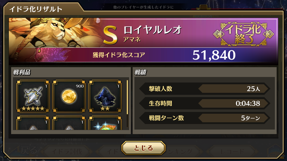The image size is (287, 161).
Task: Select the two-star dark crystal pile item
Action: [105, 96]
